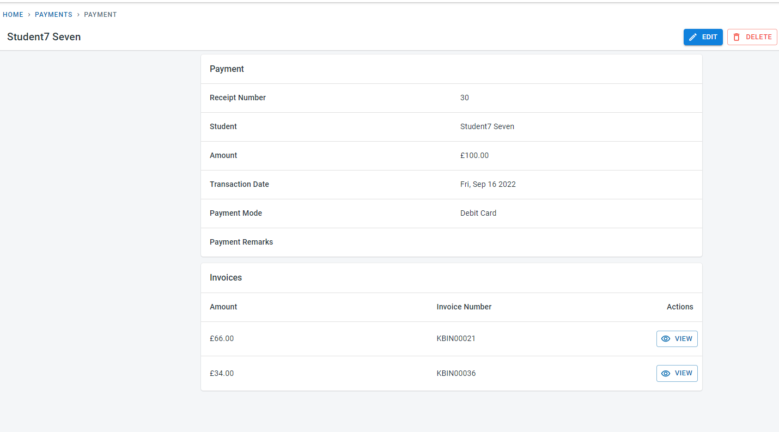
Task: Click the current PAYMENT breadcrumb item
Action: point(100,15)
